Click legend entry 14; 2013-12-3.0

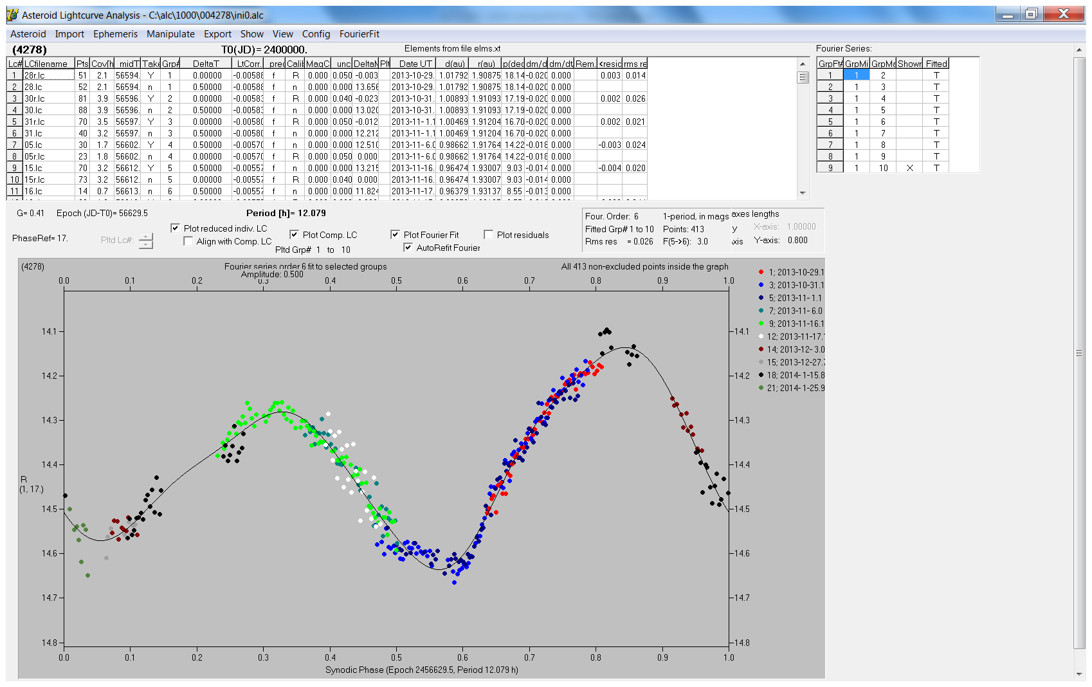(790, 349)
